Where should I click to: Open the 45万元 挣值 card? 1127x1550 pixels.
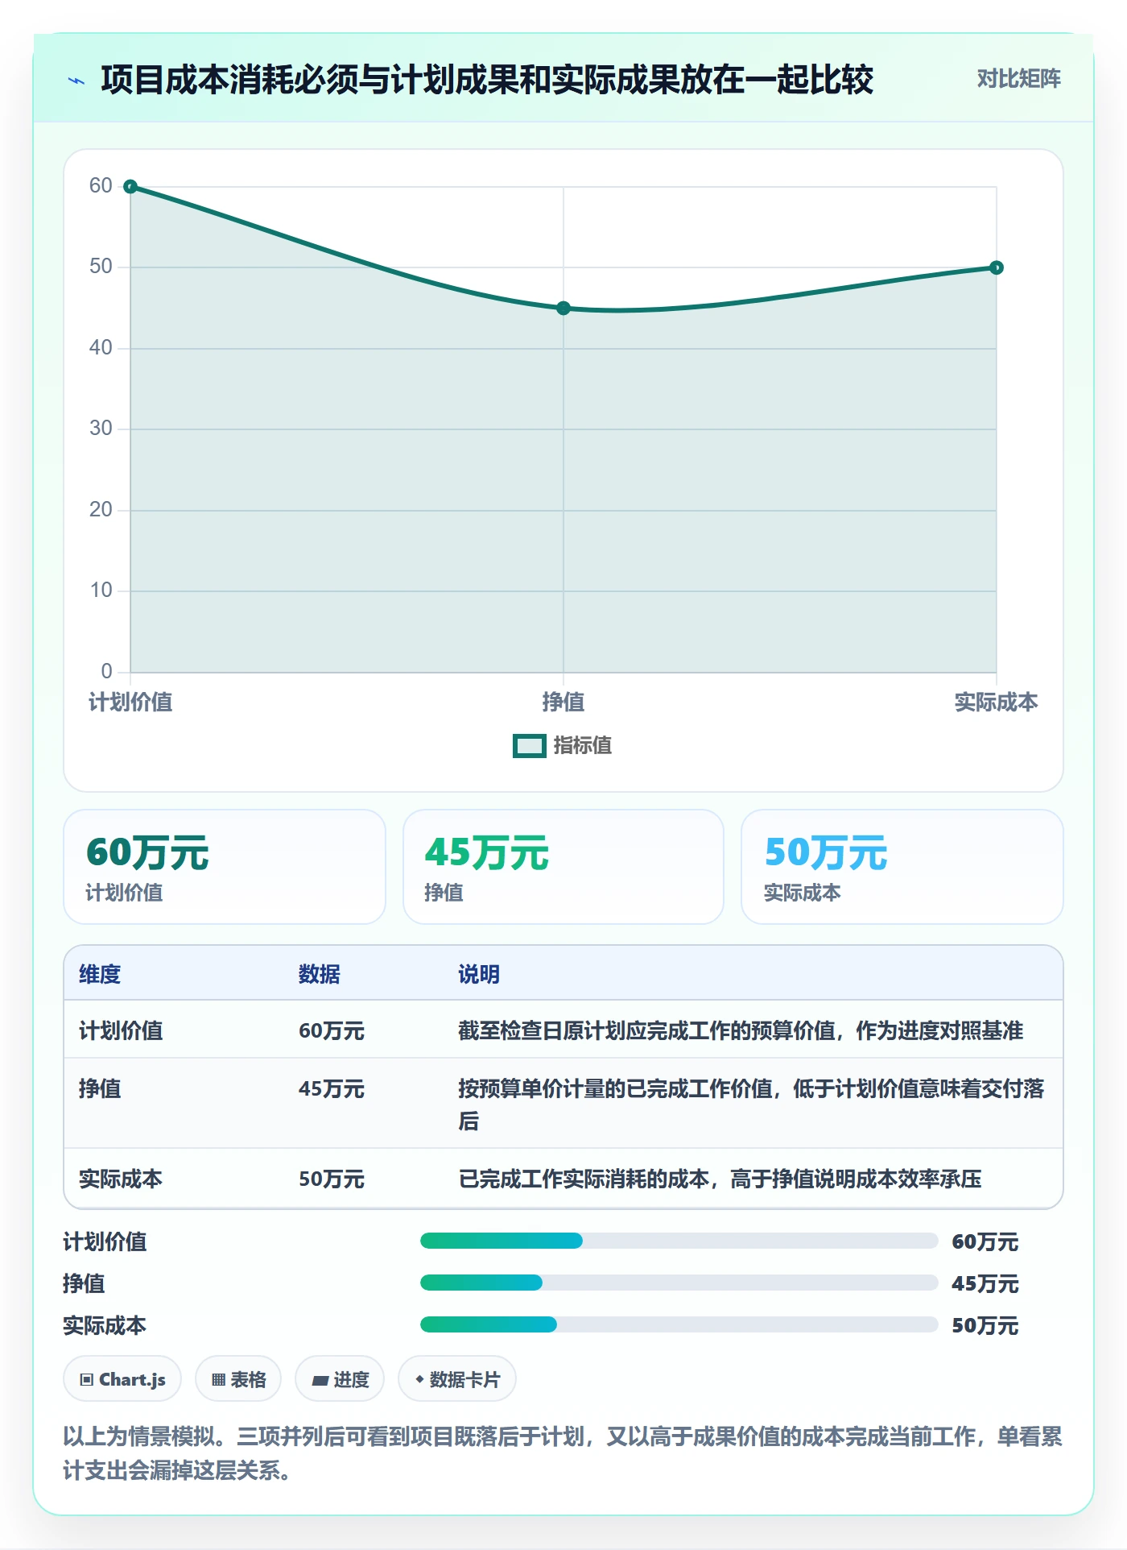[563, 867]
